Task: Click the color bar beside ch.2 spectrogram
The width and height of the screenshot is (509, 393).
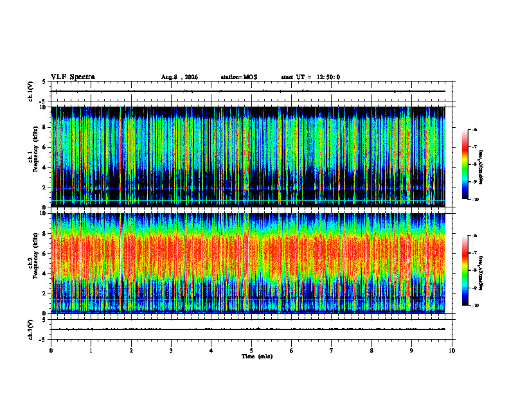Action: 465,270
